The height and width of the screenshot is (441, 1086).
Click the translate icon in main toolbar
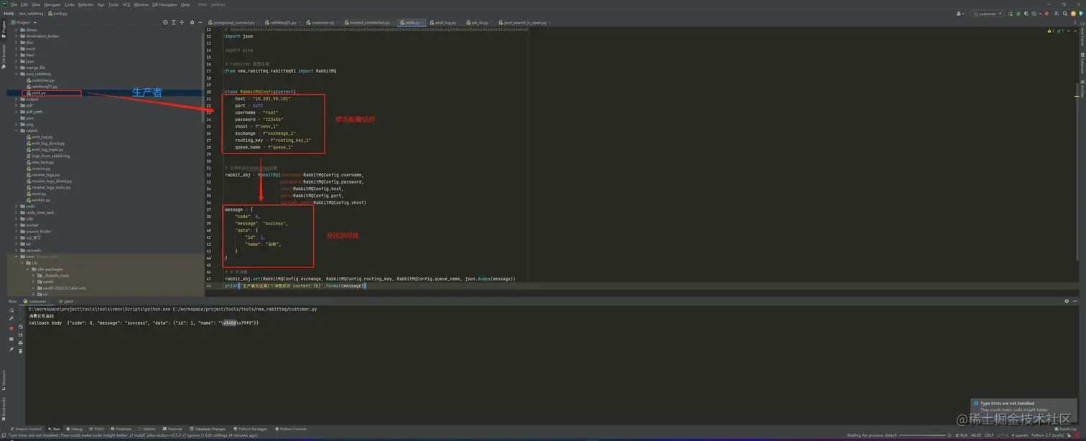1055,14
